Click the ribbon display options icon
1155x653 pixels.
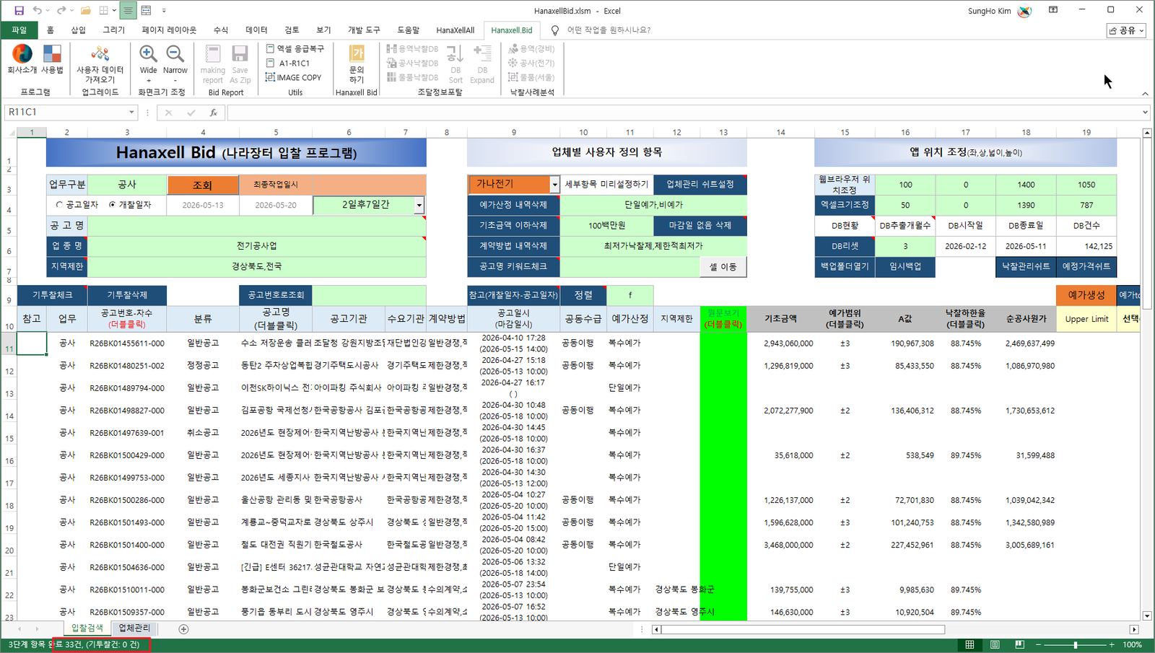(1053, 10)
